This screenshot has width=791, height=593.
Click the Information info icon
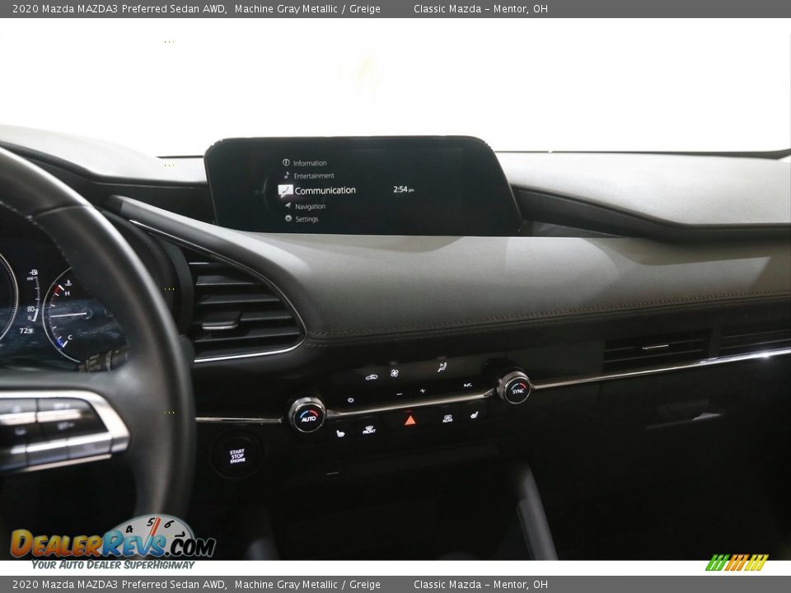coord(285,163)
